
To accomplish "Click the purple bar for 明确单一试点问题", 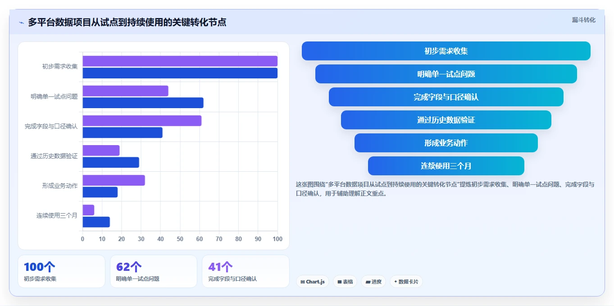I will coord(125,91).
